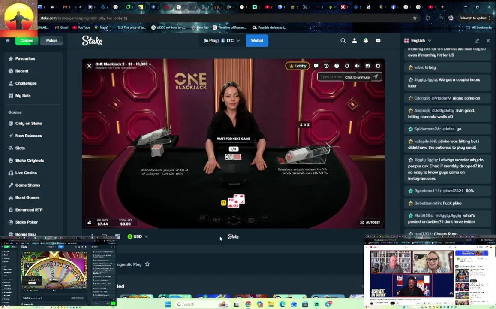
Task: Open Microsoft Edge from taskbar
Action: point(283,304)
